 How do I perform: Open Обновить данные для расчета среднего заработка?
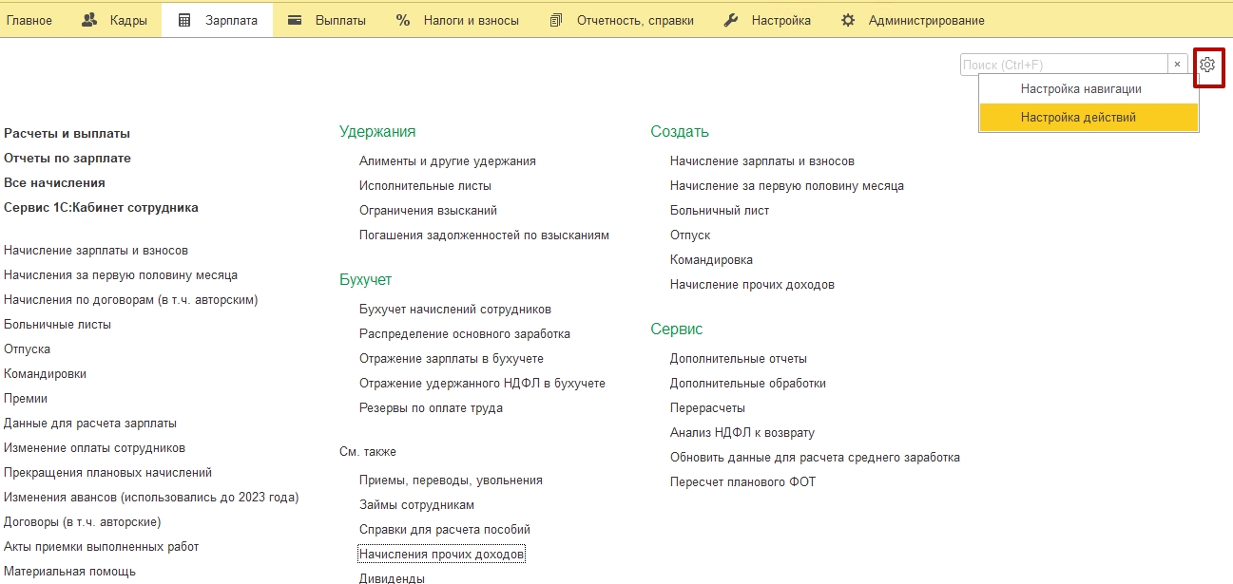[x=815, y=458]
